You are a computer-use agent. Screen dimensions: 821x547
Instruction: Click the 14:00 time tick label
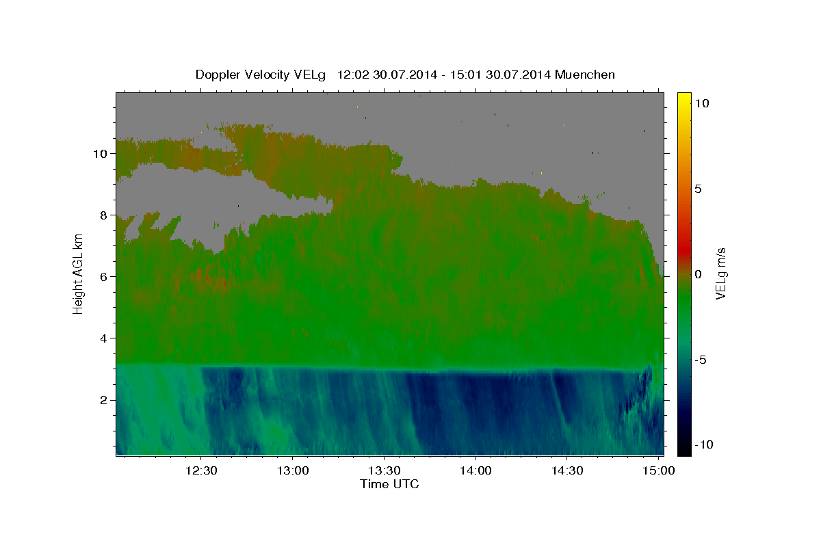[x=475, y=471]
